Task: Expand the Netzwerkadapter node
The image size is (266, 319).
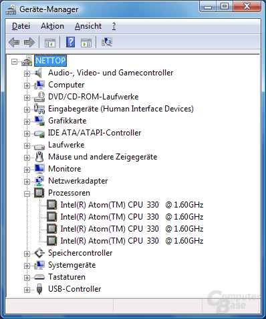Action: [x=27, y=182]
